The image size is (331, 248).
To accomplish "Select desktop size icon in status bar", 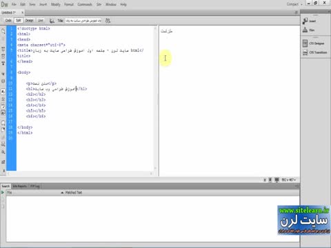I will click(x=277, y=180).
